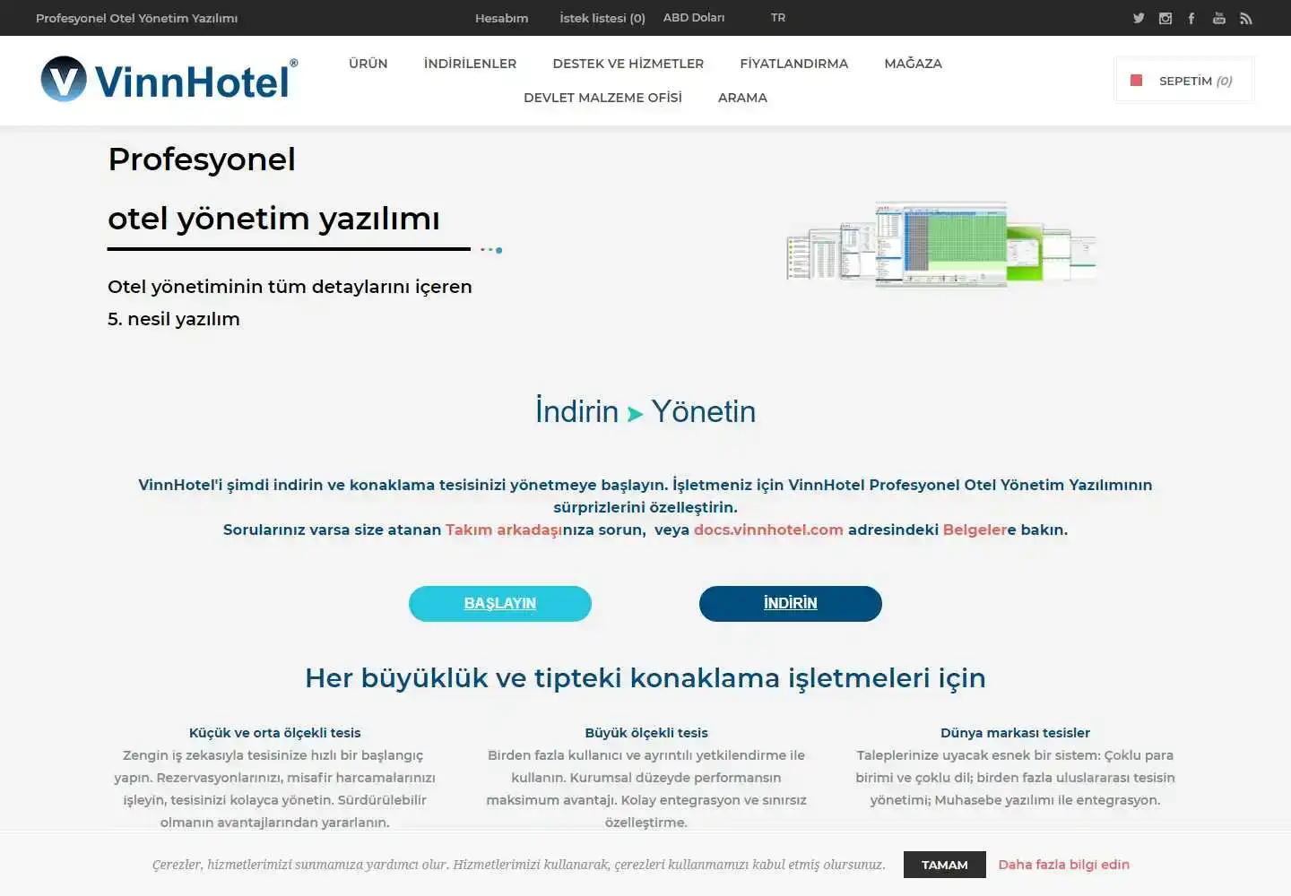1291x896 pixels.
Task: Open İstek listesi (0) wishlist
Action: point(602,18)
